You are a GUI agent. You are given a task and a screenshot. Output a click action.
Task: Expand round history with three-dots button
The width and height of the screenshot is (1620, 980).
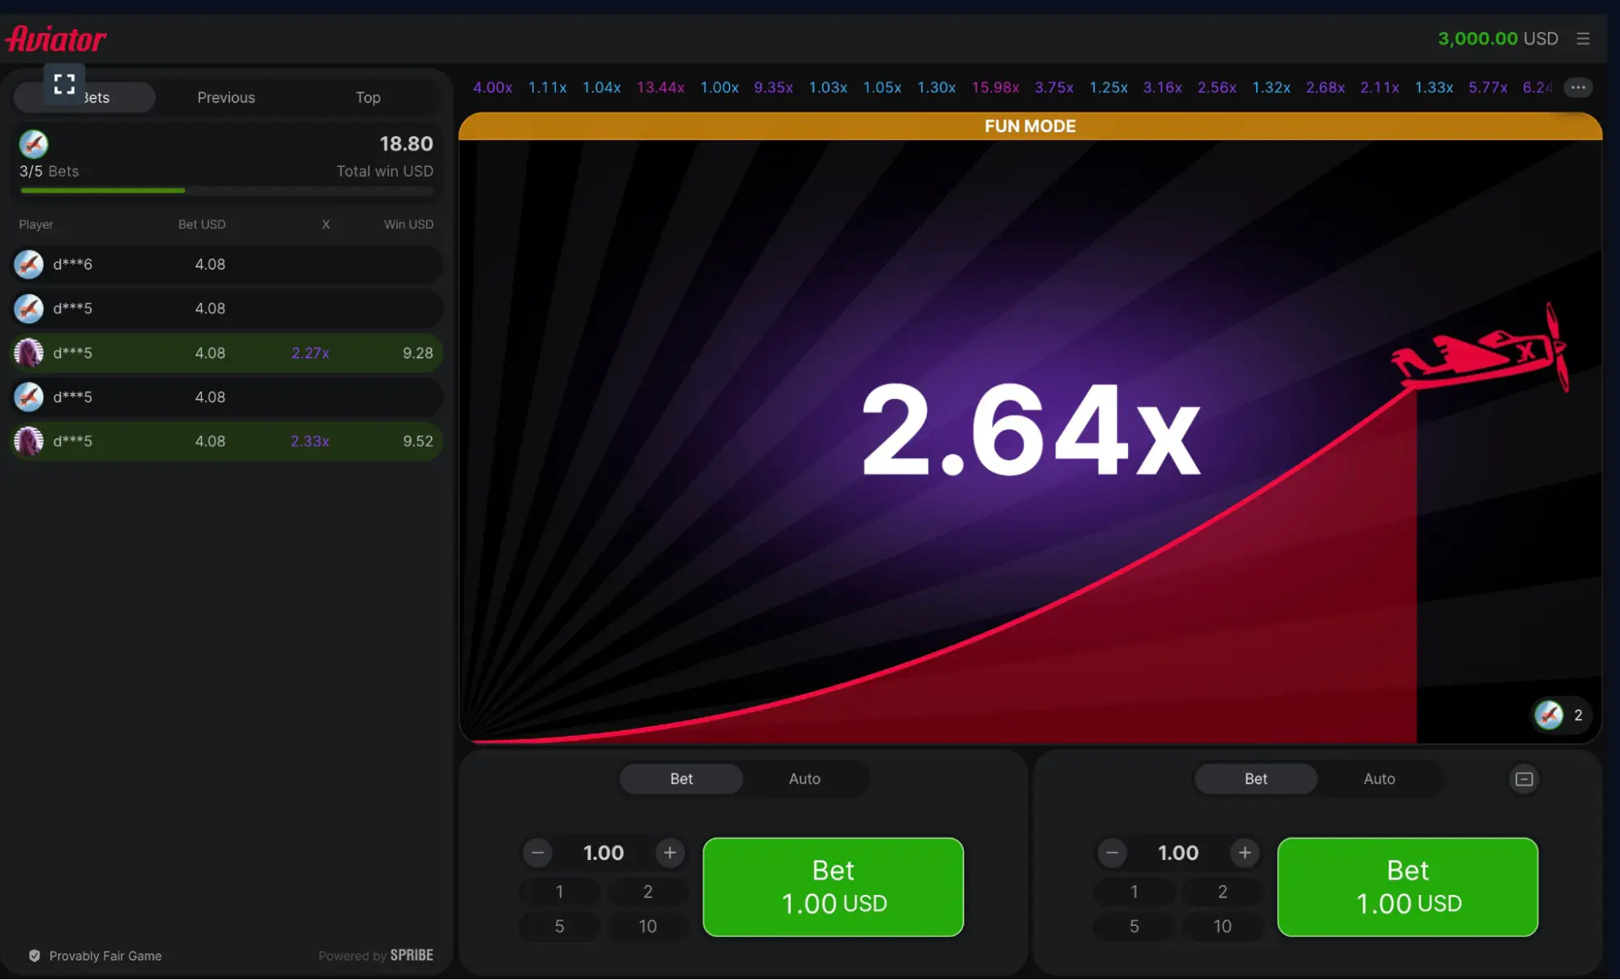[1577, 87]
